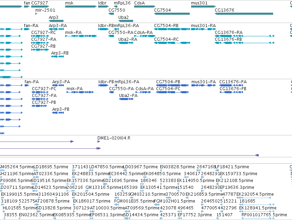Click the fan-PA protein label
The width and height of the screenshot is (292, 220).
tap(32, 82)
